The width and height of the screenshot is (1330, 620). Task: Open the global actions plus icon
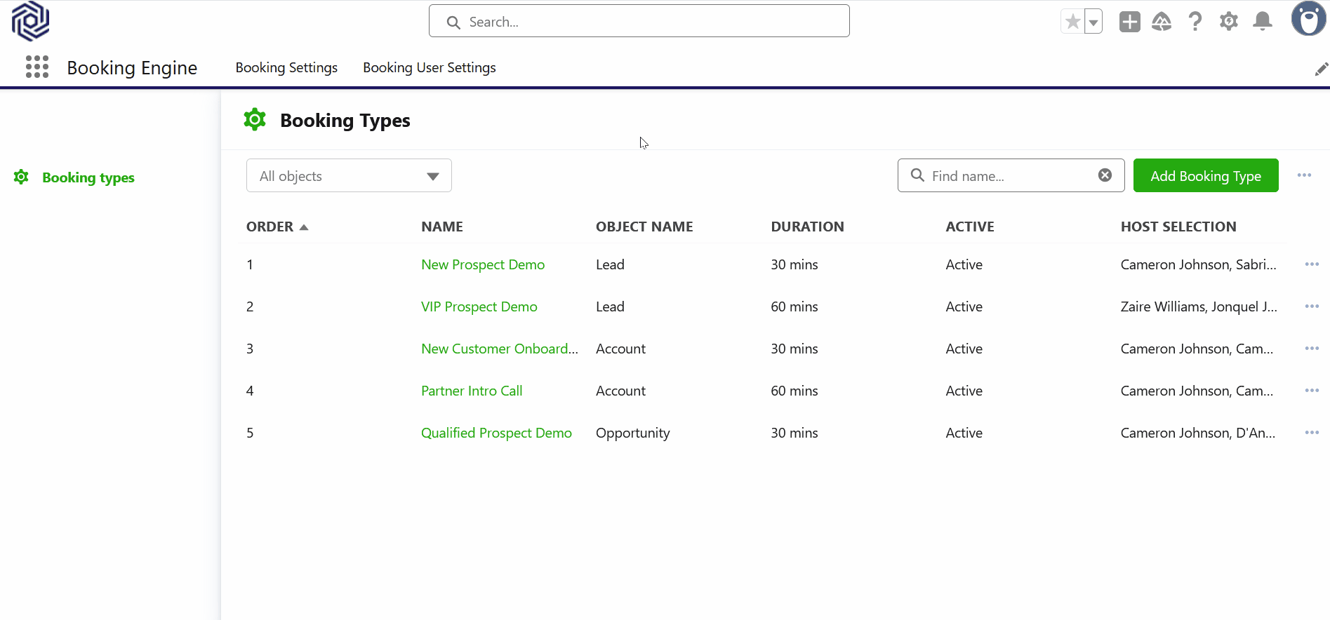1129,22
